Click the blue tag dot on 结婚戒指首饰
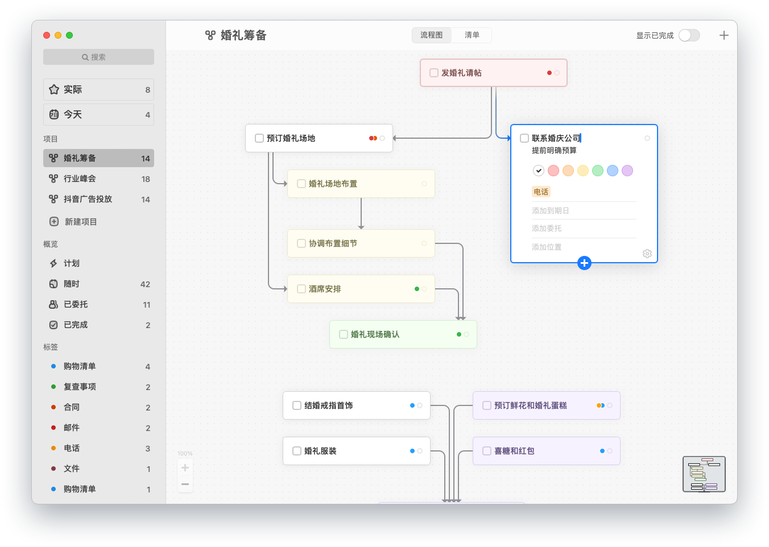 tap(412, 405)
